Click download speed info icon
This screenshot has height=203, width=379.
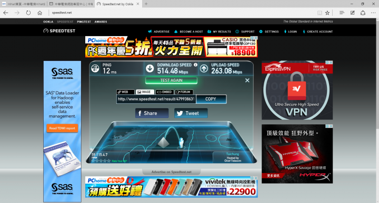point(195,65)
